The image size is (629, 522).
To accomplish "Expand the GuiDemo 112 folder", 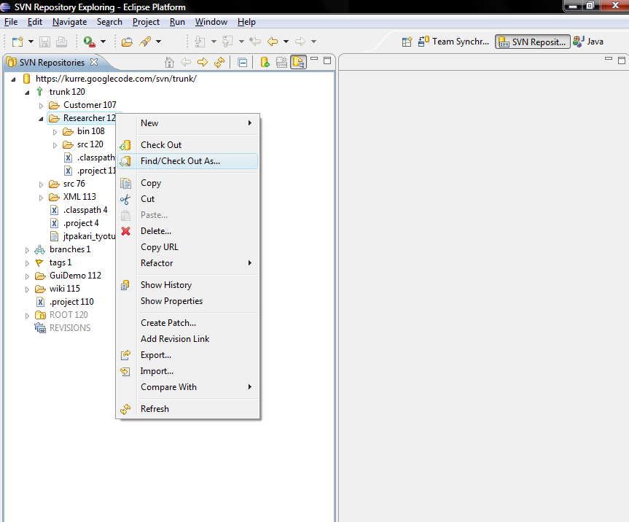I will [27, 276].
